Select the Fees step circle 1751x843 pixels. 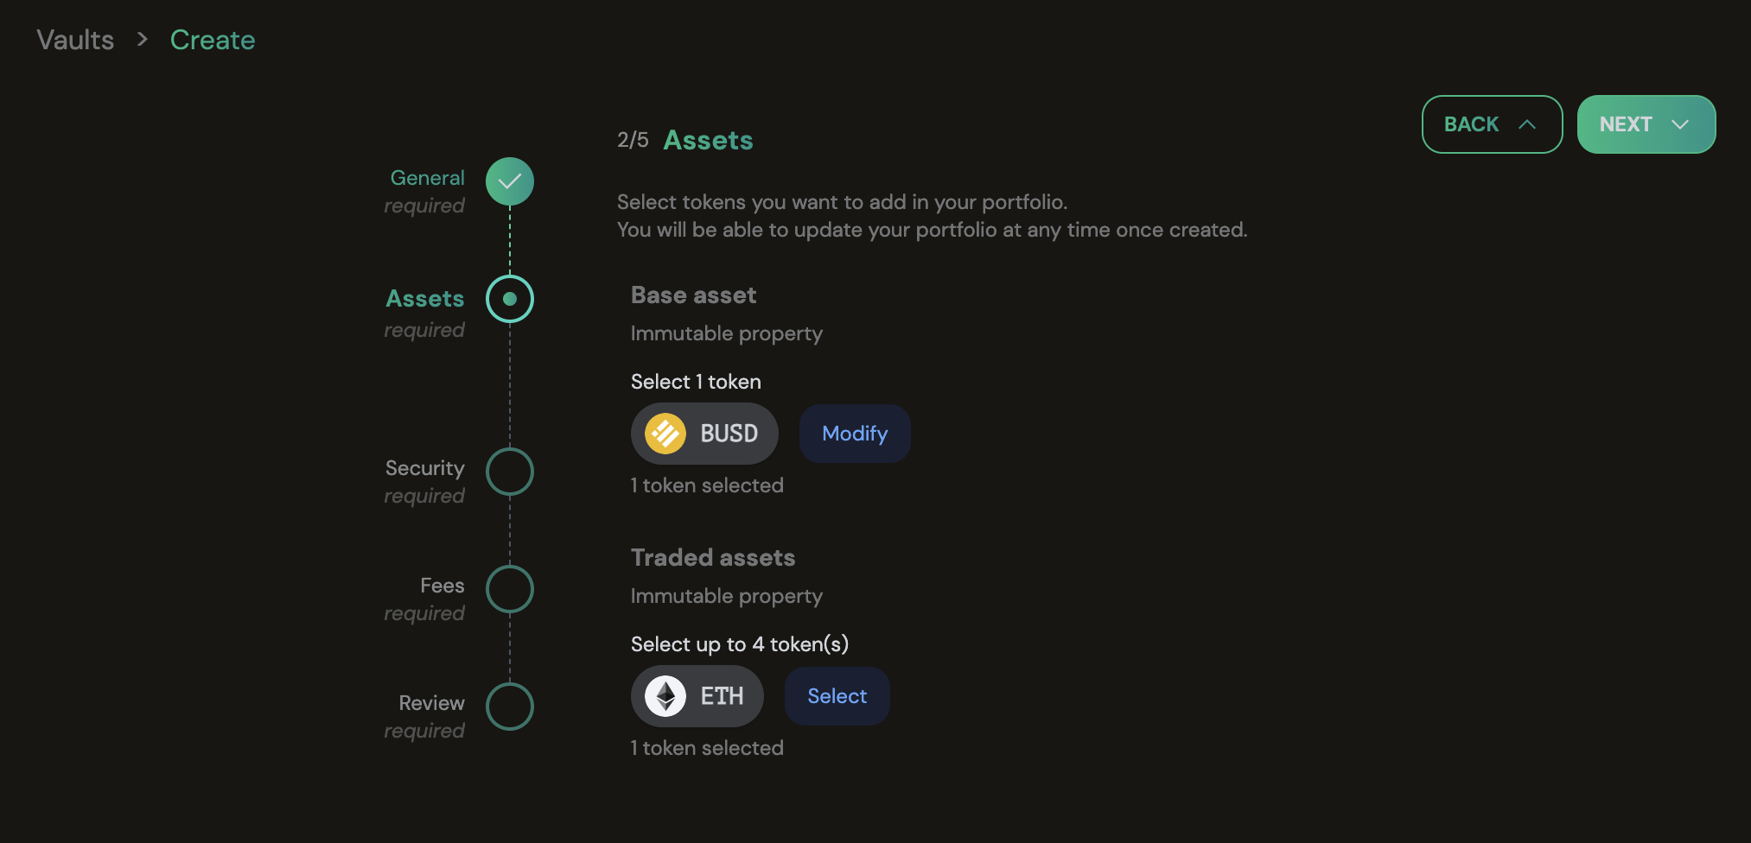pyautogui.click(x=510, y=589)
